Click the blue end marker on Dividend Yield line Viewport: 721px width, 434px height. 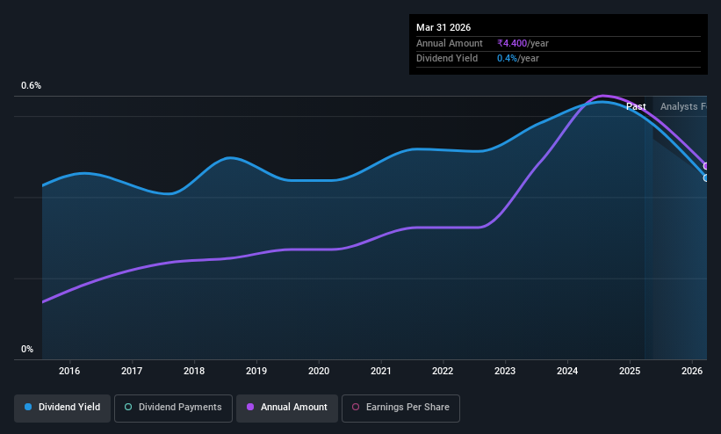[x=706, y=178]
